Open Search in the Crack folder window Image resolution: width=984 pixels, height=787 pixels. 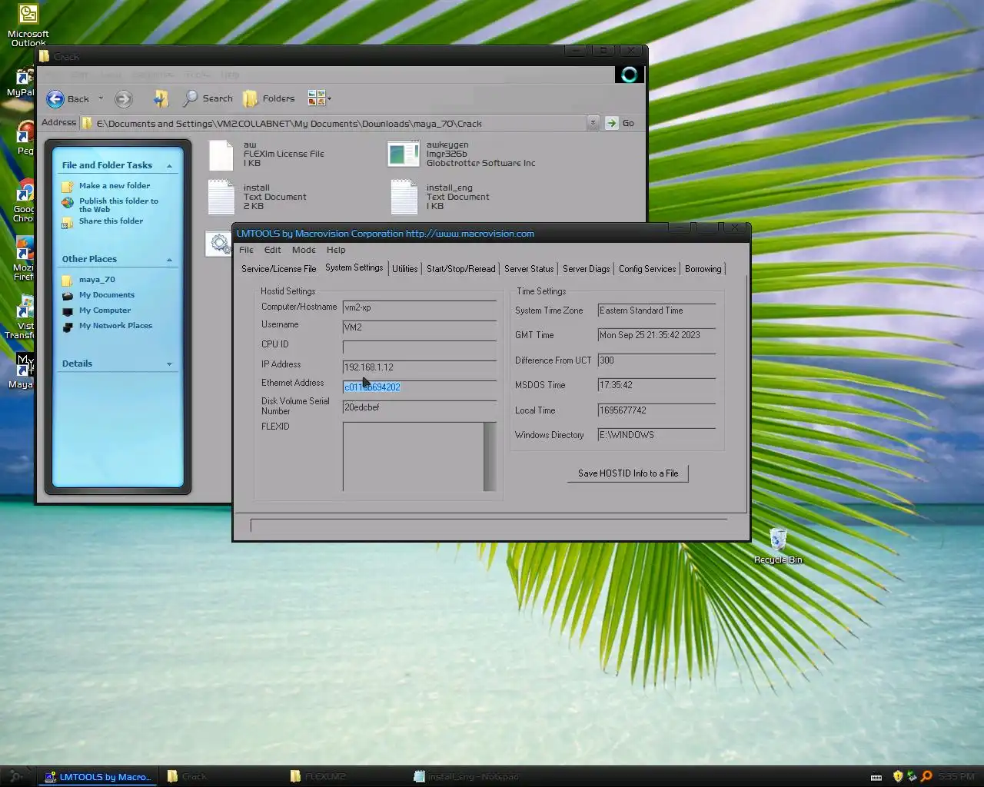[208, 98]
